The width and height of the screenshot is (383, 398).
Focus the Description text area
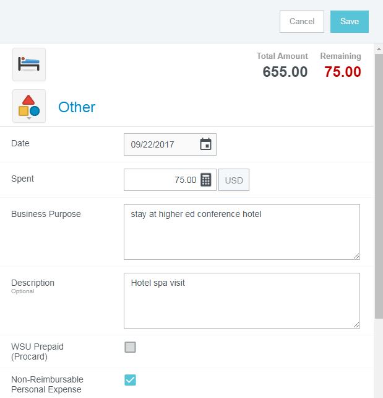click(x=241, y=300)
